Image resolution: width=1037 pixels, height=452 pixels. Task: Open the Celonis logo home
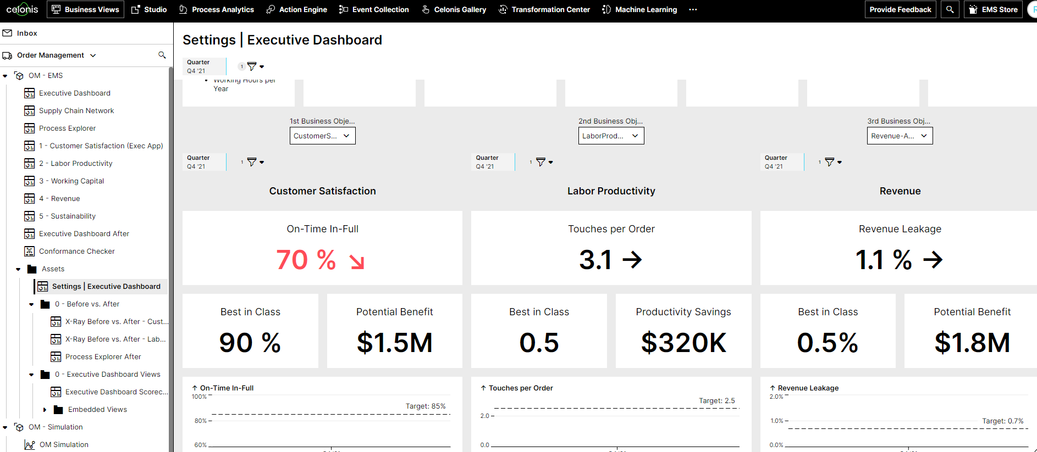(x=23, y=9)
